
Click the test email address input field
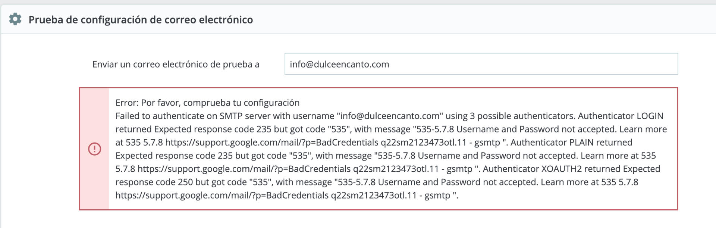(x=481, y=64)
